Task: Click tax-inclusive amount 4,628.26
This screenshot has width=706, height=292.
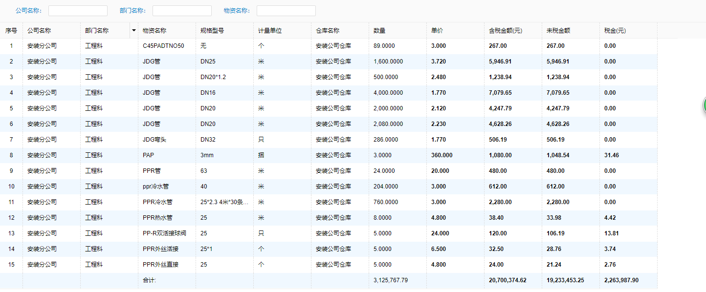Action: [500, 124]
